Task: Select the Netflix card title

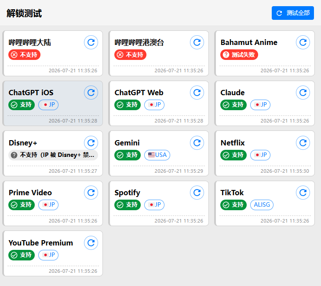Action: [x=233, y=143]
